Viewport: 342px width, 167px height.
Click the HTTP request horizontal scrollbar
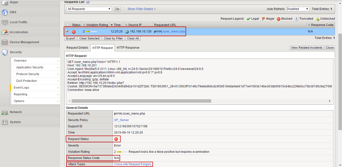click(141, 101)
